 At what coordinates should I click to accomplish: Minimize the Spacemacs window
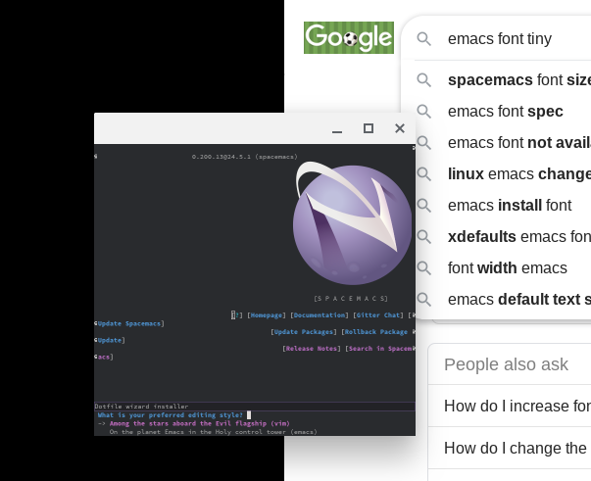click(x=337, y=128)
